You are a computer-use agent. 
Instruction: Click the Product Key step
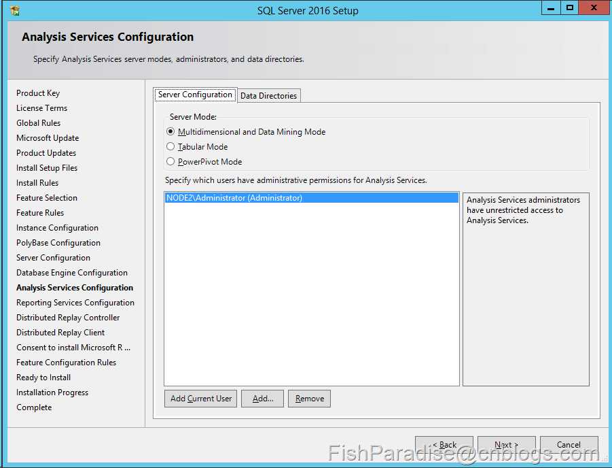(x=38, y=93)
